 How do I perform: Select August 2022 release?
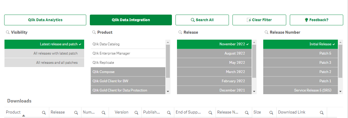tap(214, 53)
